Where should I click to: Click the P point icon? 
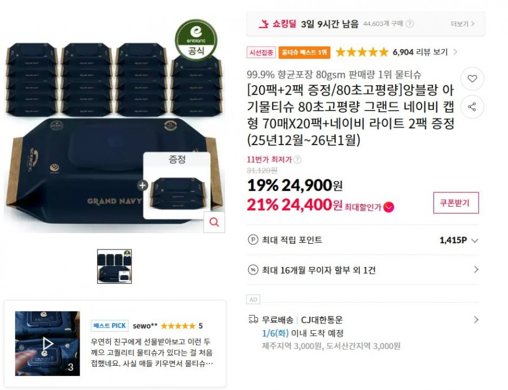[253, 240]
